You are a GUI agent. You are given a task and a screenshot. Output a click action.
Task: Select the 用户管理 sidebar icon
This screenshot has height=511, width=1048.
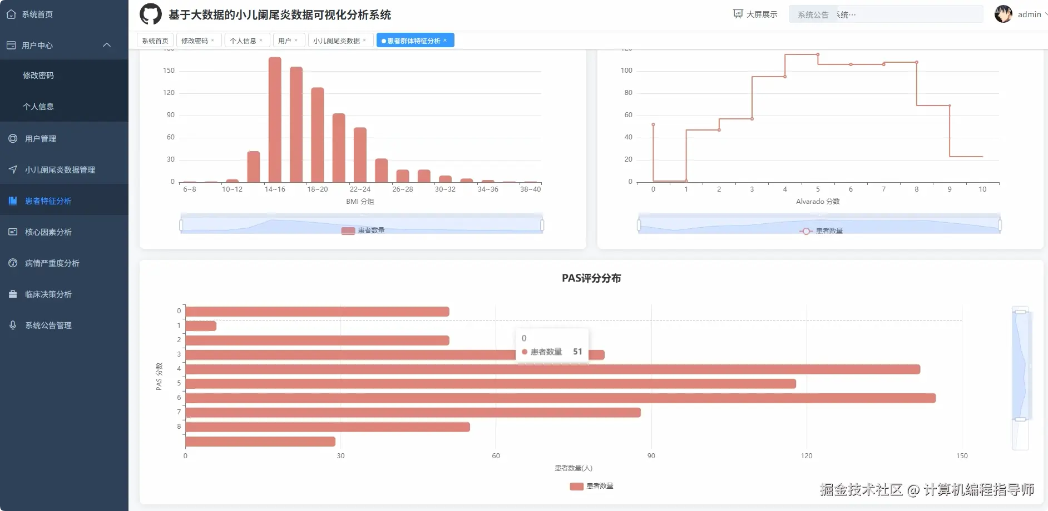12,138
